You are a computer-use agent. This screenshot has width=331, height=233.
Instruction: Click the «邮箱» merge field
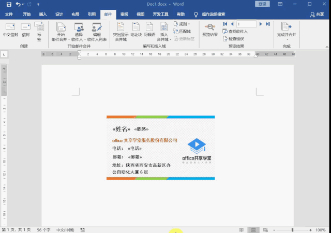point(135,157)
